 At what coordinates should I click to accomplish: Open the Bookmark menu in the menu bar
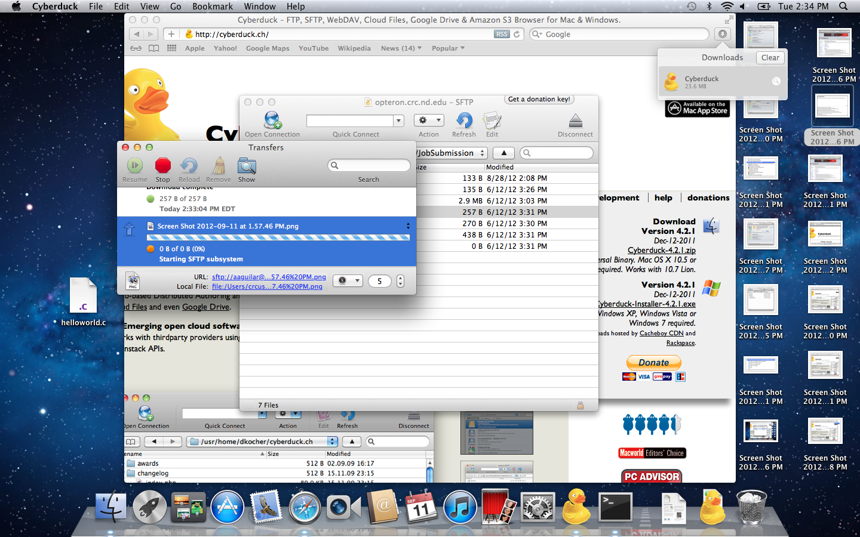(x=213, y=7)
